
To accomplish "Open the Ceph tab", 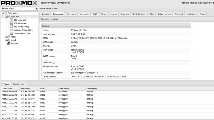I will [x=202, y=14].
